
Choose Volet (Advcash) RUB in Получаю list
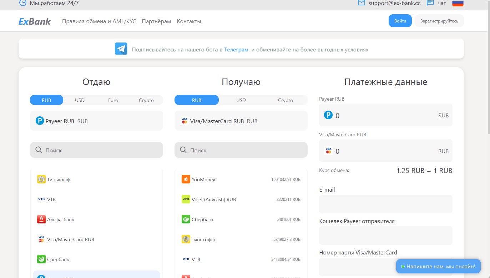[x=241, y=199]
